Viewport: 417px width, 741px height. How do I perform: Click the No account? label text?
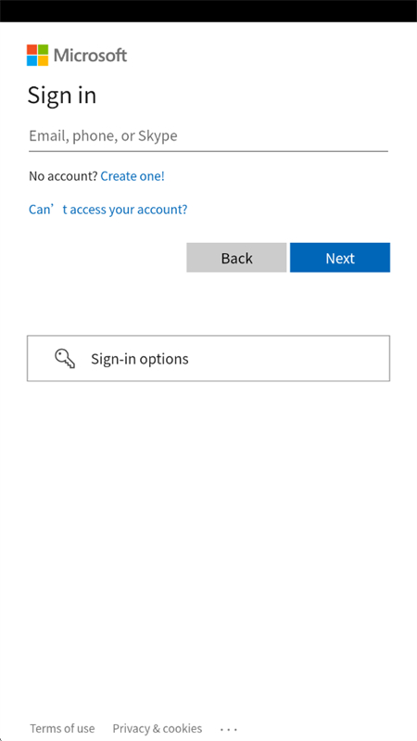[x=63, y=176]
